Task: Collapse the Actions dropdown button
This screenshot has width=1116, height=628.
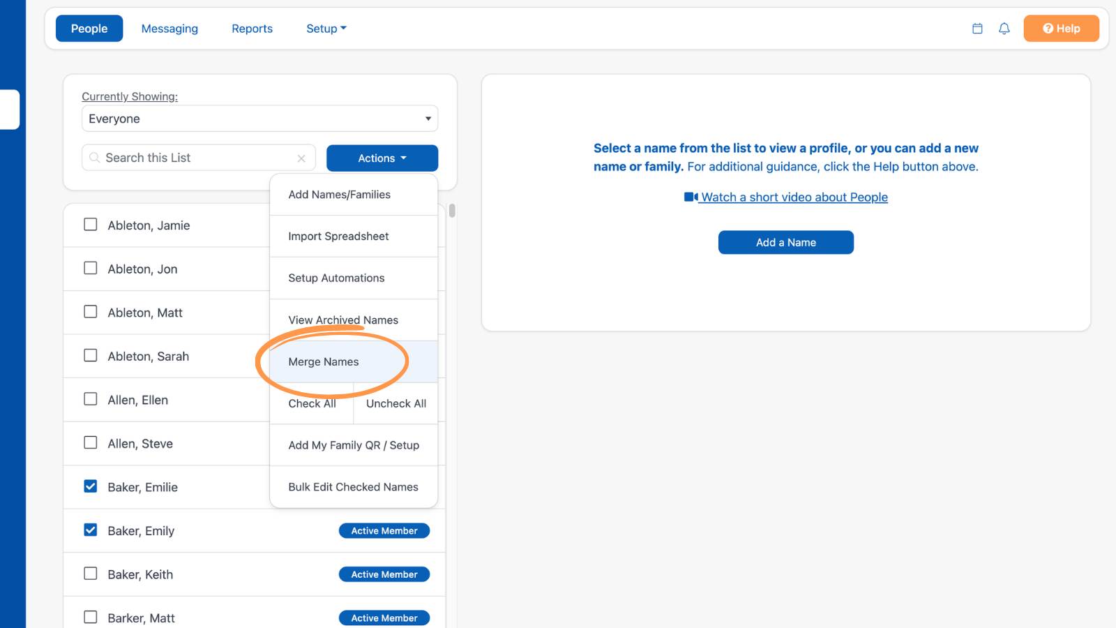Action: [382, 158]
